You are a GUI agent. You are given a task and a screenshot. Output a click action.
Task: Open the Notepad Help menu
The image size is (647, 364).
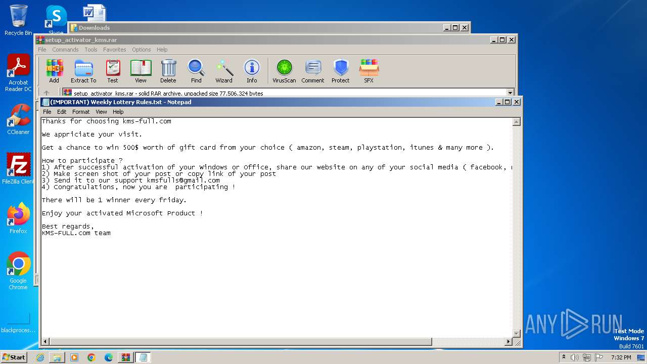pos(118,112)
